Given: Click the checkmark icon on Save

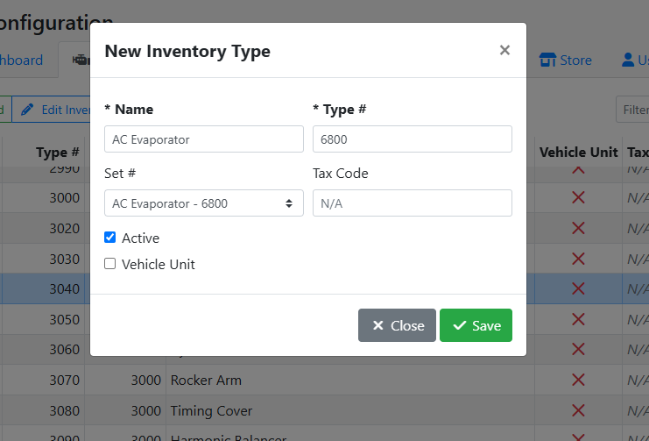Looking at the screenshot, I should (x=460, y=325).
